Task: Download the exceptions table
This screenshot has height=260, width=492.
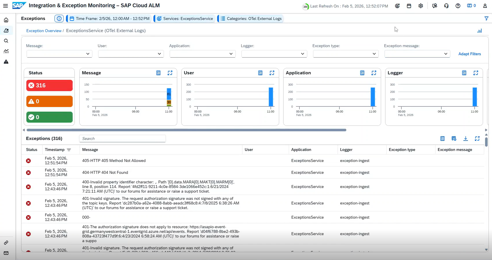Action: click(x=465, y=139)
